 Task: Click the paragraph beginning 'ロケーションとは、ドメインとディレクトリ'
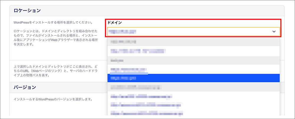click(56, 38)
